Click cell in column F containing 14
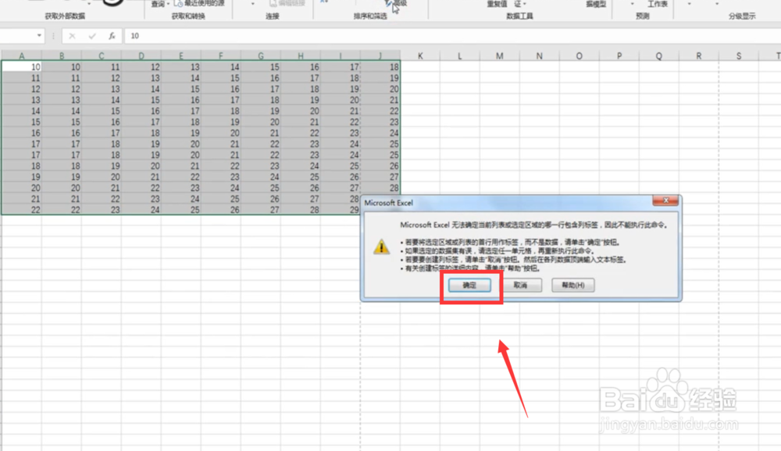781x451 pixels. point(221,66)
